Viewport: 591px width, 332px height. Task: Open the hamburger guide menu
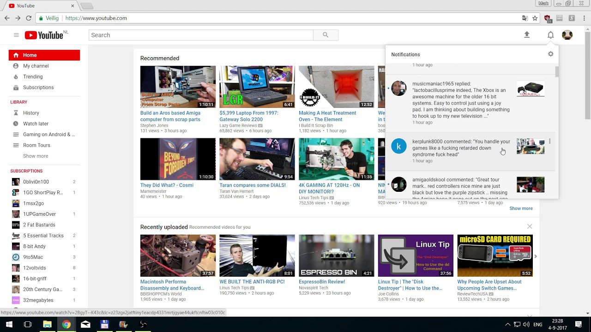(16, 35)
